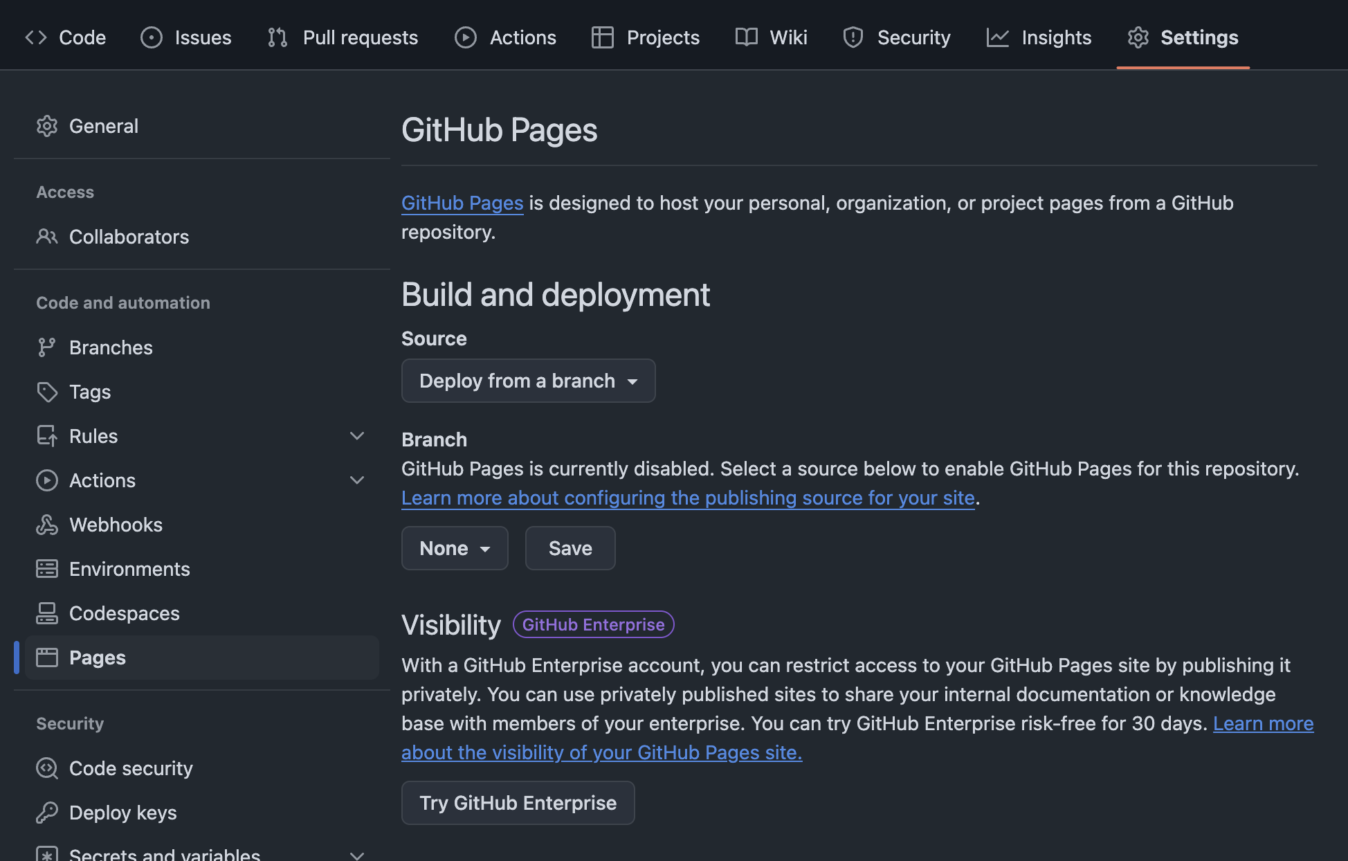Go to the Pull requests tab

pyautogui.click(x=343, y=37)
